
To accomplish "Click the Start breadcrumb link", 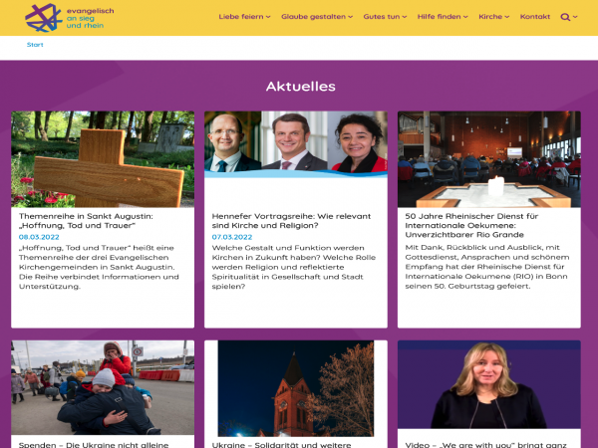I will [x=35, y=45].
